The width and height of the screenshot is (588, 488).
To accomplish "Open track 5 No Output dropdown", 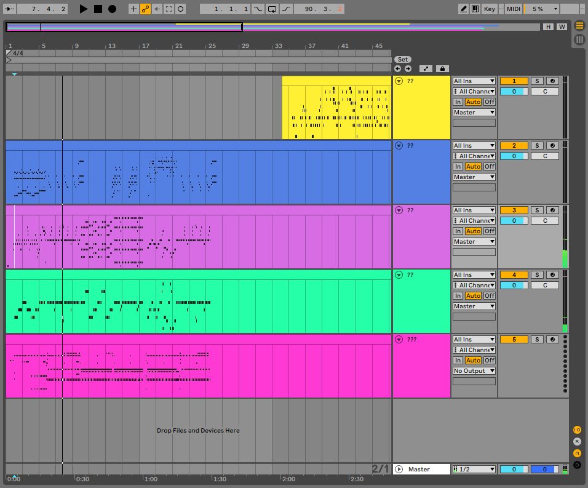I will coord(474,370).
